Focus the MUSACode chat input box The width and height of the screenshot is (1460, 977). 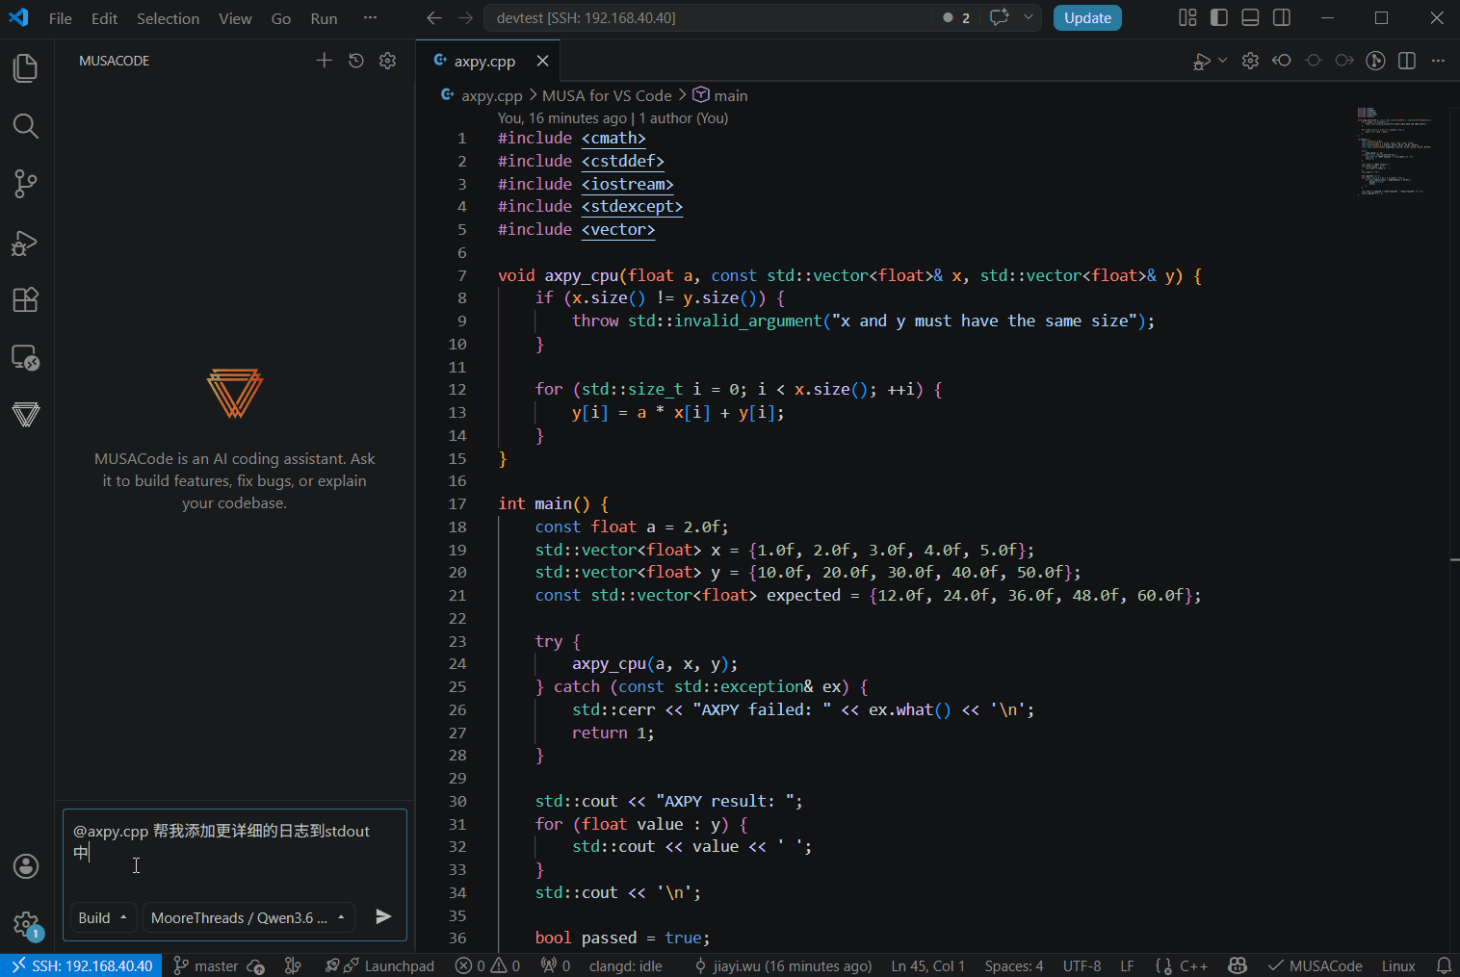235,853
